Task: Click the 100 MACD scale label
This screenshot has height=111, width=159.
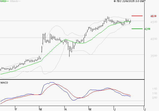Action: [x=155, y=93]
